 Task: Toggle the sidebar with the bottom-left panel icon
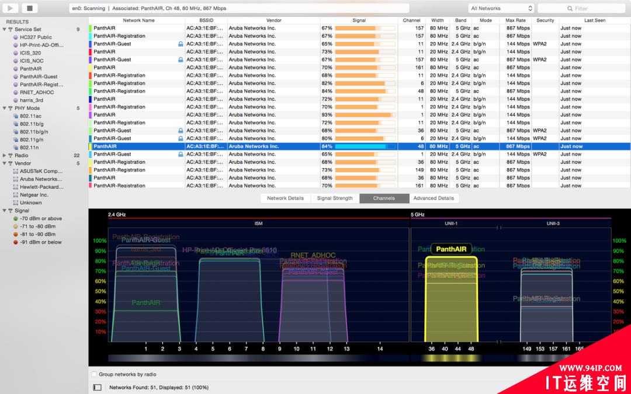click(97, 387)
